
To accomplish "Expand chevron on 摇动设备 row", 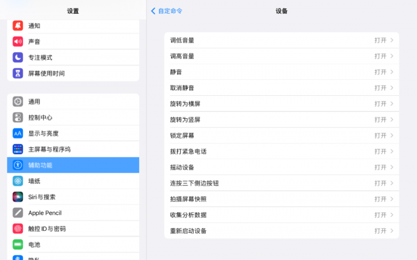I will click(392, 168).
